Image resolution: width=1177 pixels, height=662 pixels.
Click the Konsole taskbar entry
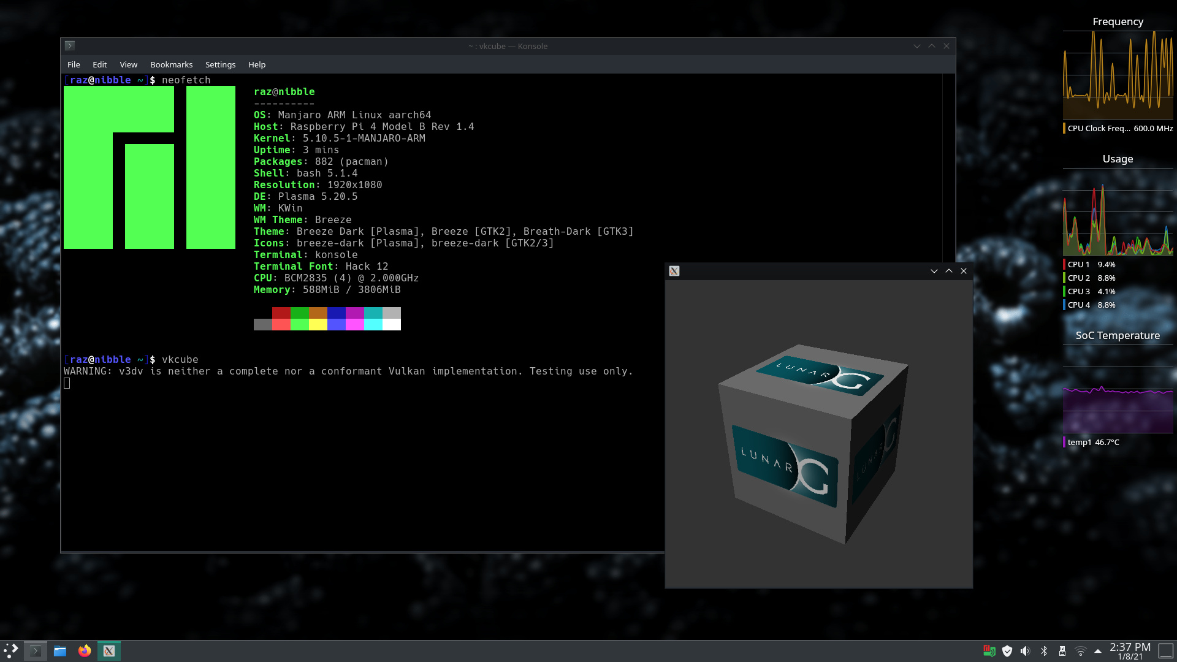(36, 651)
